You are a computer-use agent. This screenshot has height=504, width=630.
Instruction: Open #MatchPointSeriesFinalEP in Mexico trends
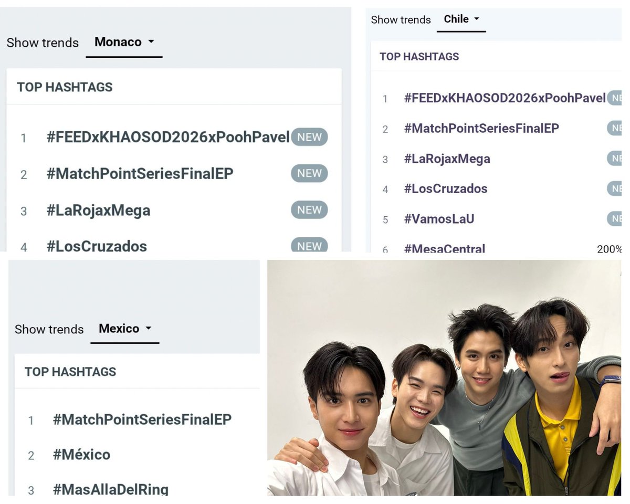point(142,419)
